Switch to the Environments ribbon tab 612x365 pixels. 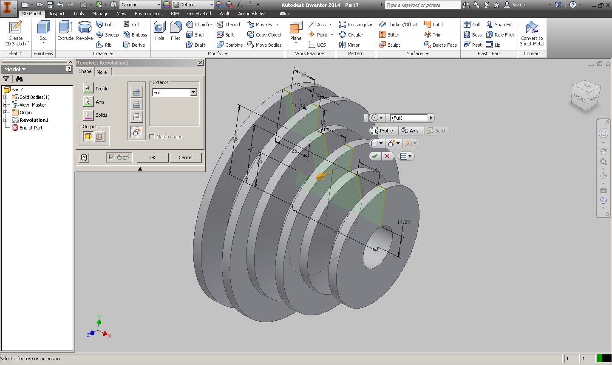point(149,14)
